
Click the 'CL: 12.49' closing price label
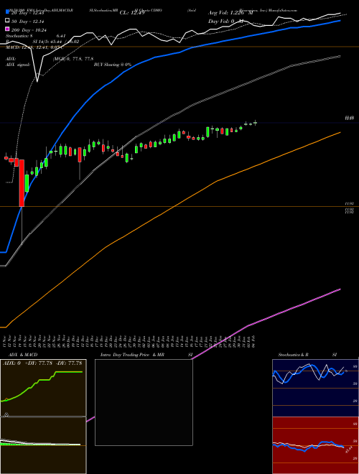[132, 13]
